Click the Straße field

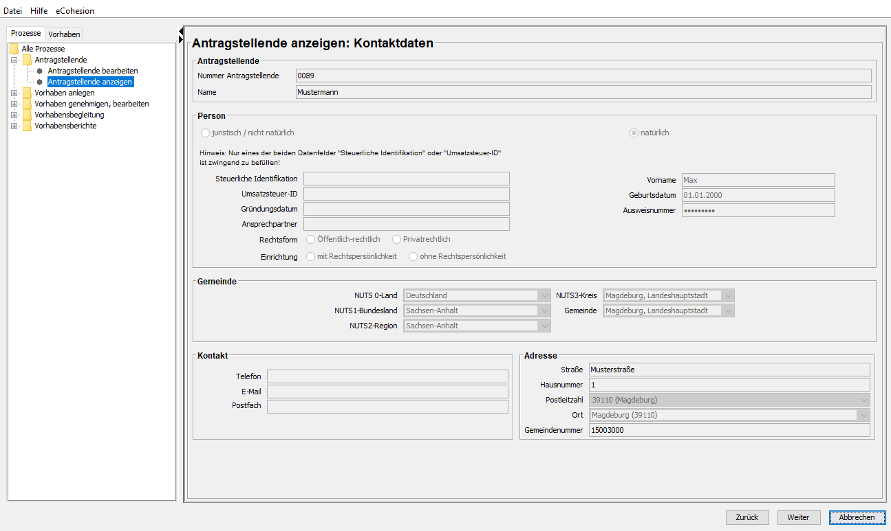(x=729, y=370)
